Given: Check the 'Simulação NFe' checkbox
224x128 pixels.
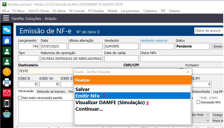Looking at the screenshot, I should click(199, 102).
